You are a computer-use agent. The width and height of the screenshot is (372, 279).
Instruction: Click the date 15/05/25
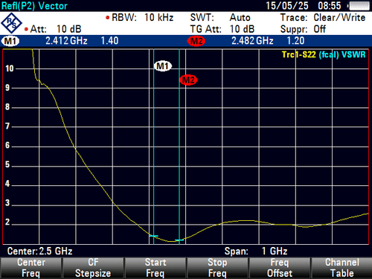click(x=287, y=6)
